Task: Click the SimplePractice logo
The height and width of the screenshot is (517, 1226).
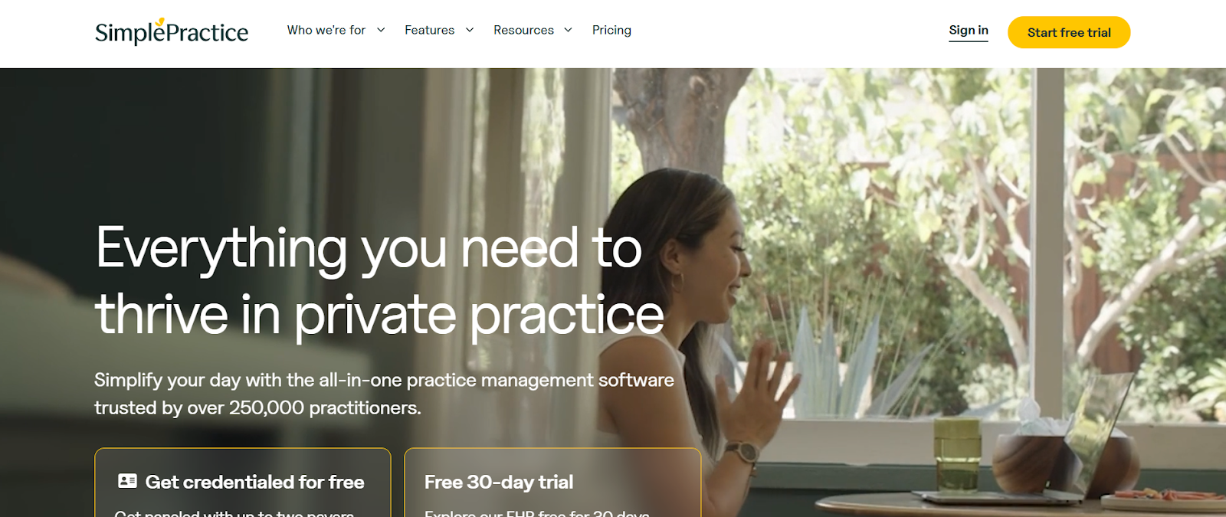Action: click(x=172, y=31)
